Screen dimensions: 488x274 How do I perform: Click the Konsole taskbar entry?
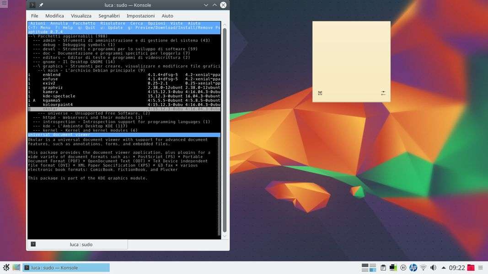tap(66, 268)
